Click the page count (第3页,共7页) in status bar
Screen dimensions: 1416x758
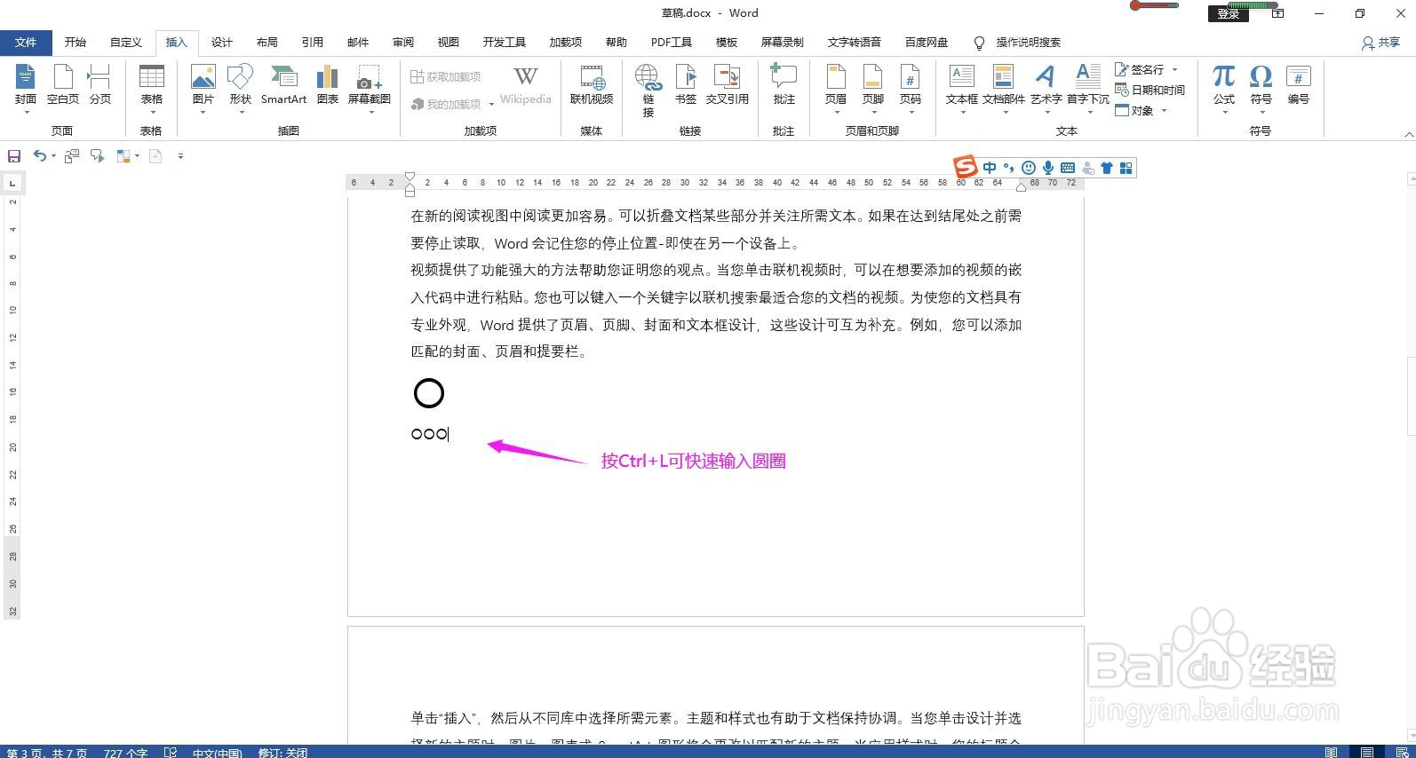click(x=47, y=753)
